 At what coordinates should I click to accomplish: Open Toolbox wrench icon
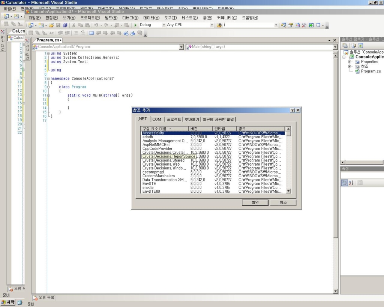304,25
